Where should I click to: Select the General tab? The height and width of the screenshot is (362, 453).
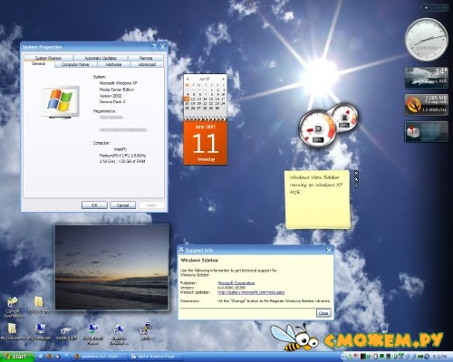[x=39, y=64]
